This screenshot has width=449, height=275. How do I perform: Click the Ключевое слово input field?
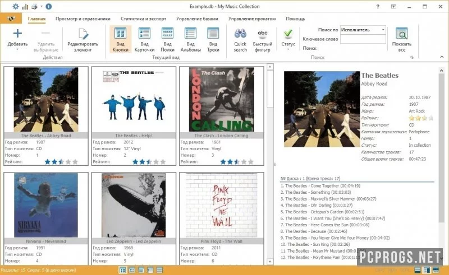coord(363,39)
